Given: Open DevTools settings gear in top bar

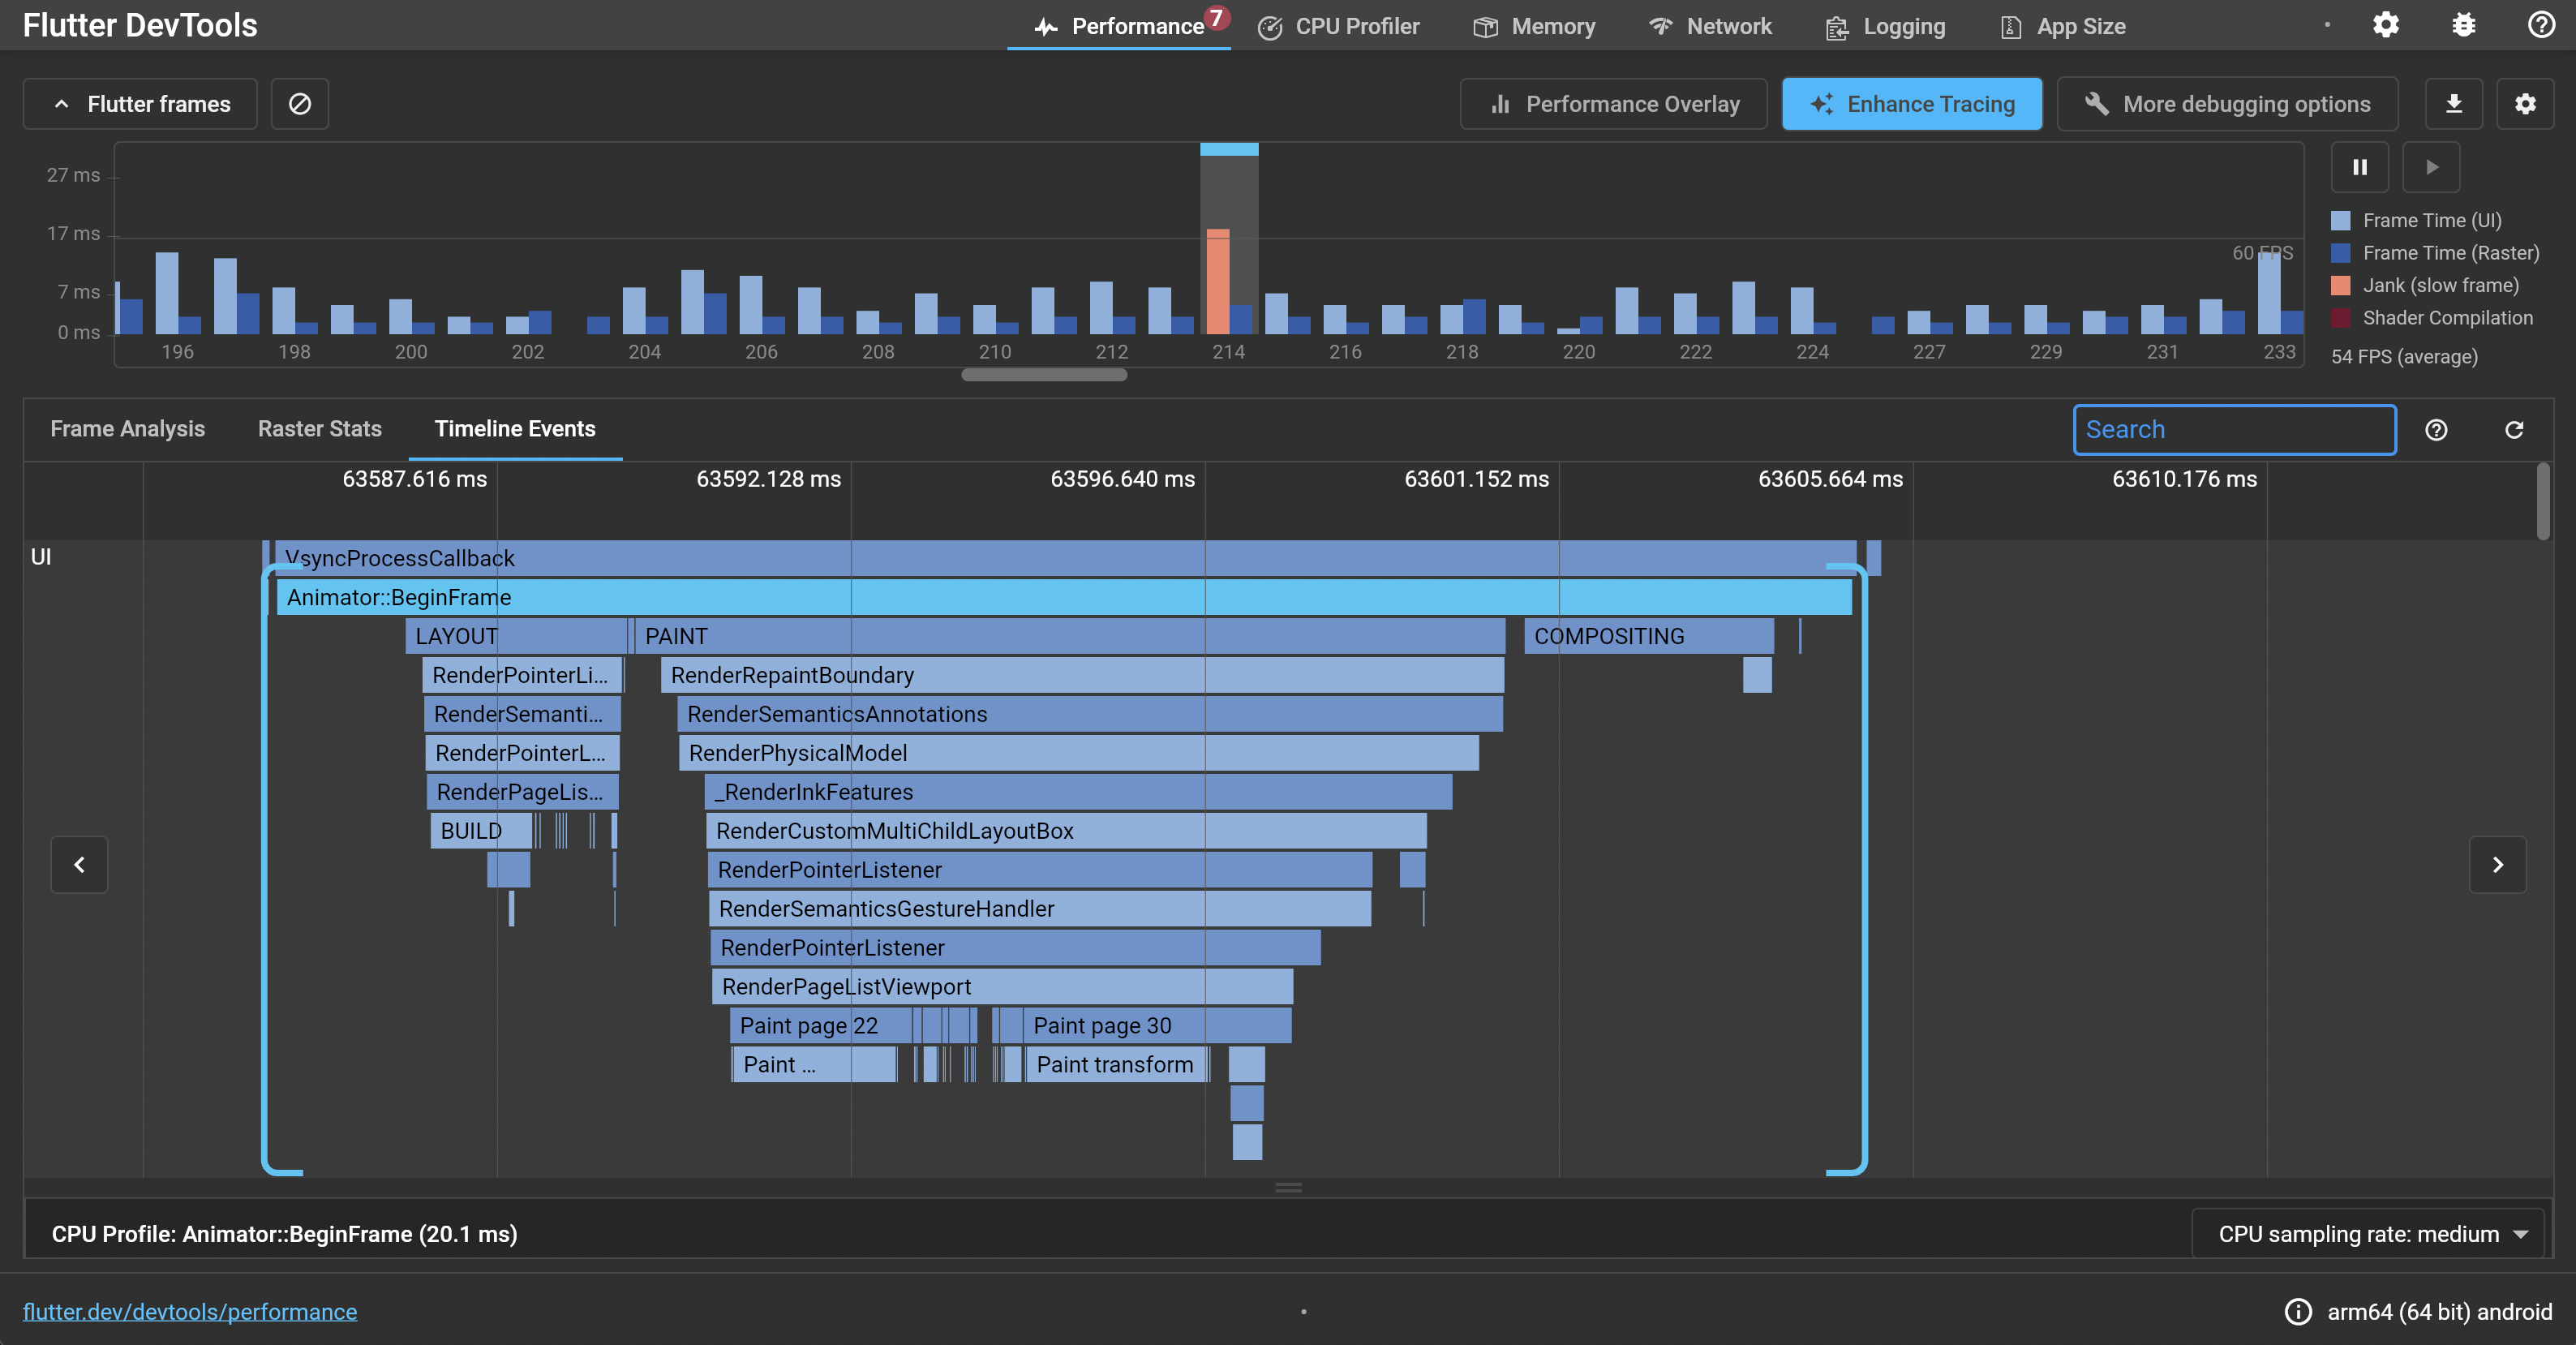Looking at the screenshot, I should 2386,25.
